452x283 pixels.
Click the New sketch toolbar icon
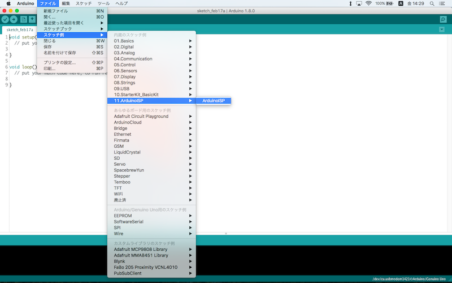coord(23,19)
